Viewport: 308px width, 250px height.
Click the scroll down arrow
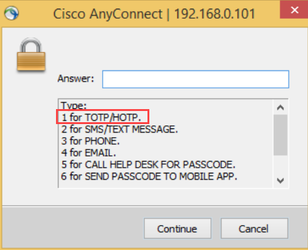281,180
